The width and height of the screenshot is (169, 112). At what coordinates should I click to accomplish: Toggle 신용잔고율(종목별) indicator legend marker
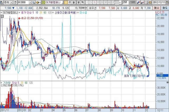pos(53,13)
